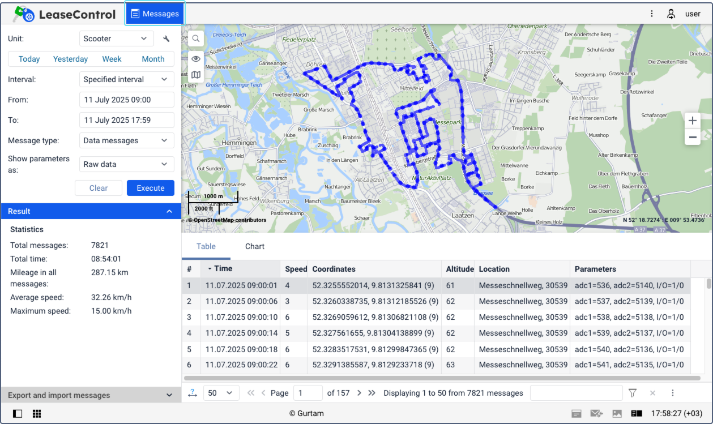This screenshot has height=424, width=713.
Task: Open the map search magnifier tool
Action: (x=196, y=38)
